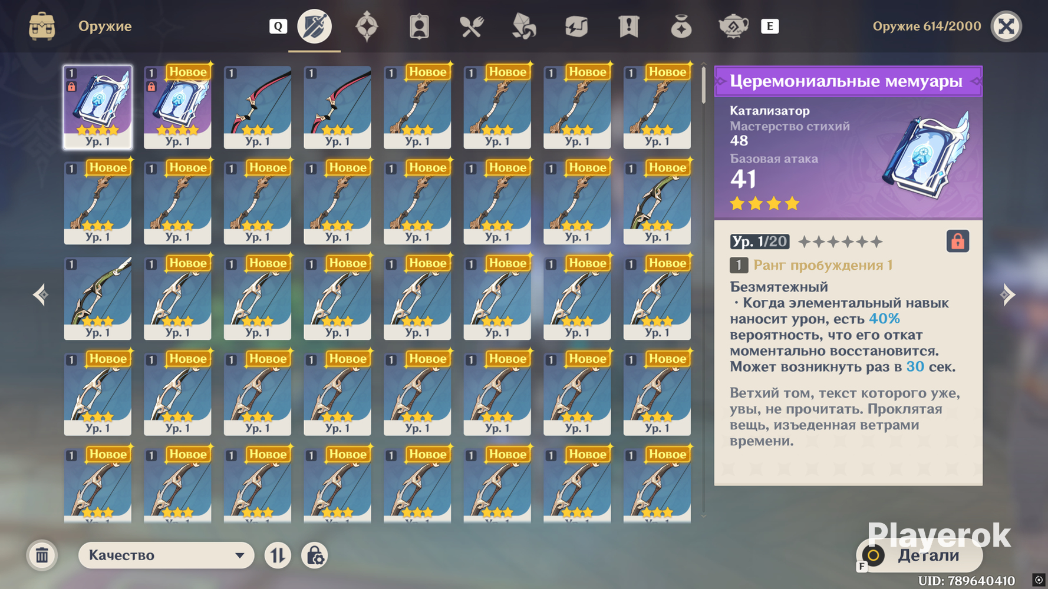The image size is (1048, 589).
Task: Open the Quest items tab icon
Action: [629, 27]
